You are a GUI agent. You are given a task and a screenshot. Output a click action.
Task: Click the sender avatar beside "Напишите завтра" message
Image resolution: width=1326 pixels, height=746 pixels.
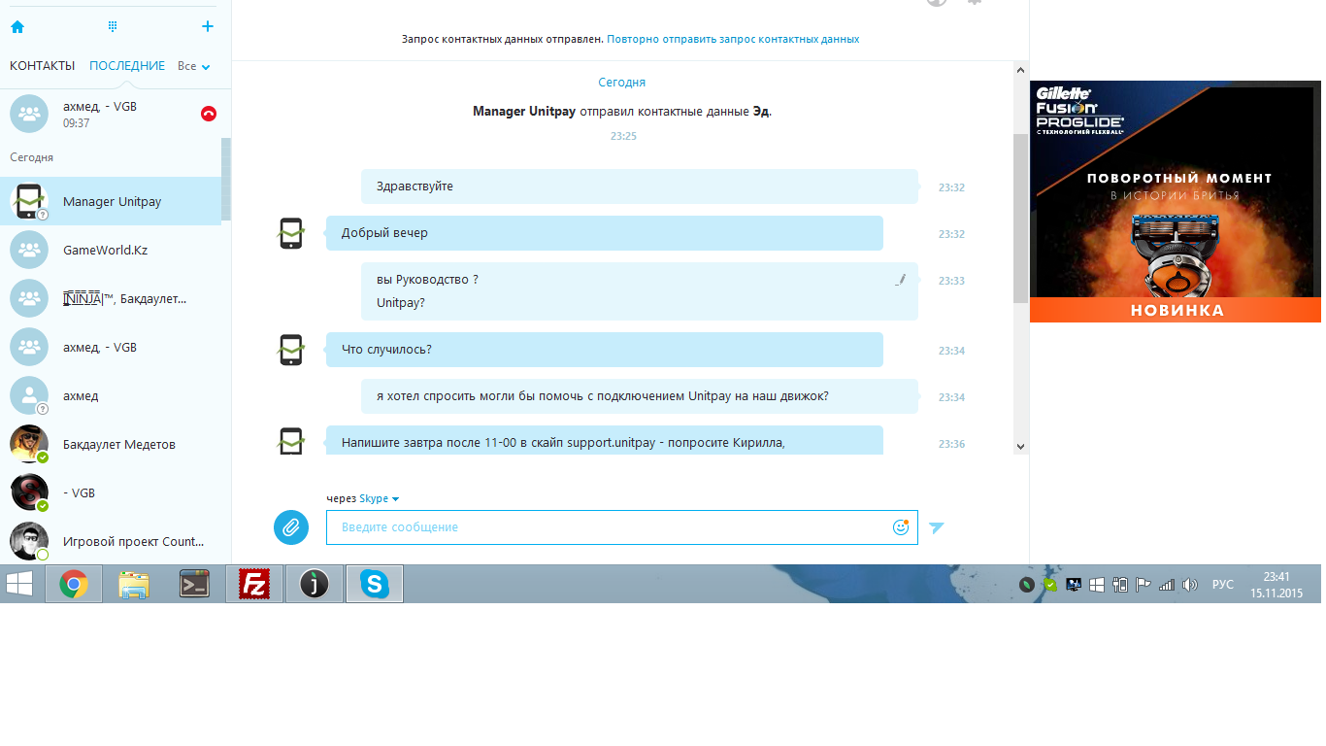point(292,441)
